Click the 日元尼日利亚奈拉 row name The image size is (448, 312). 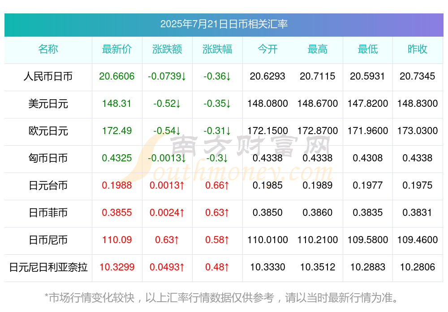point(48,267)
